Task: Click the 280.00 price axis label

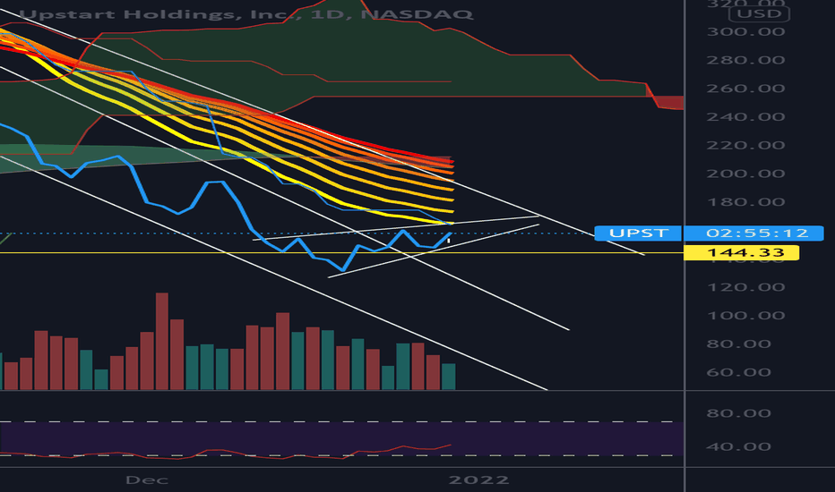Action: pos(745,60)
